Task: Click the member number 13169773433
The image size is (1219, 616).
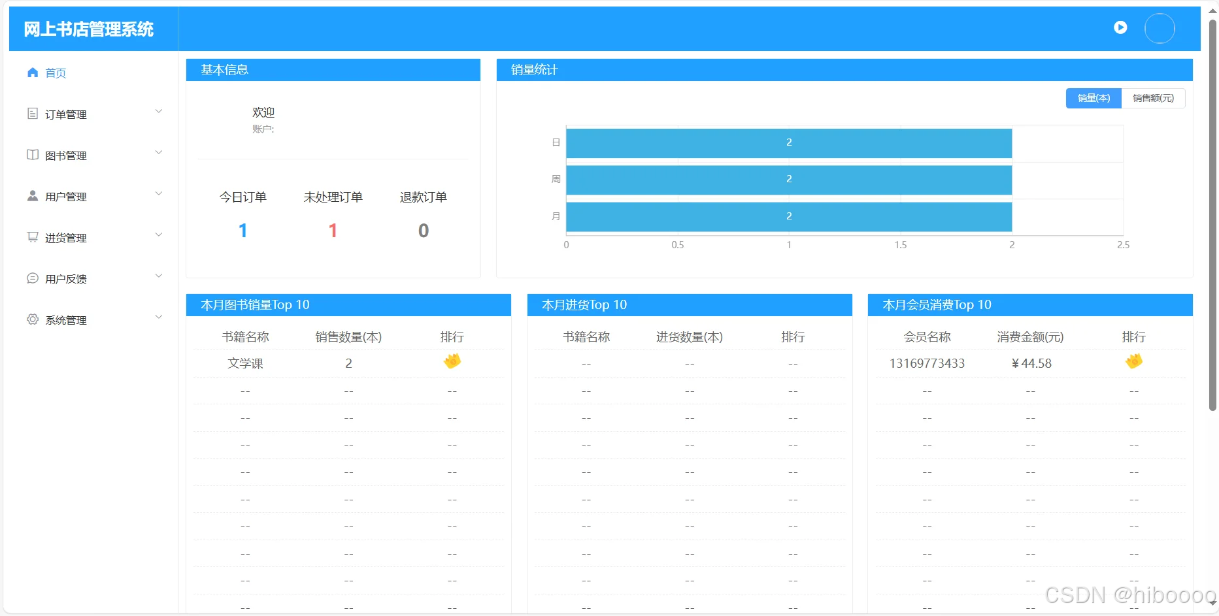Action: tap(926, 363)
